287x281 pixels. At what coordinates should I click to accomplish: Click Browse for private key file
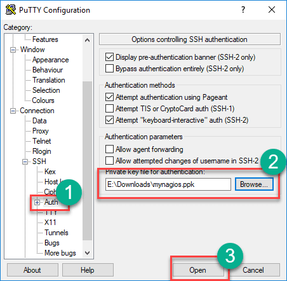(254, 184)
